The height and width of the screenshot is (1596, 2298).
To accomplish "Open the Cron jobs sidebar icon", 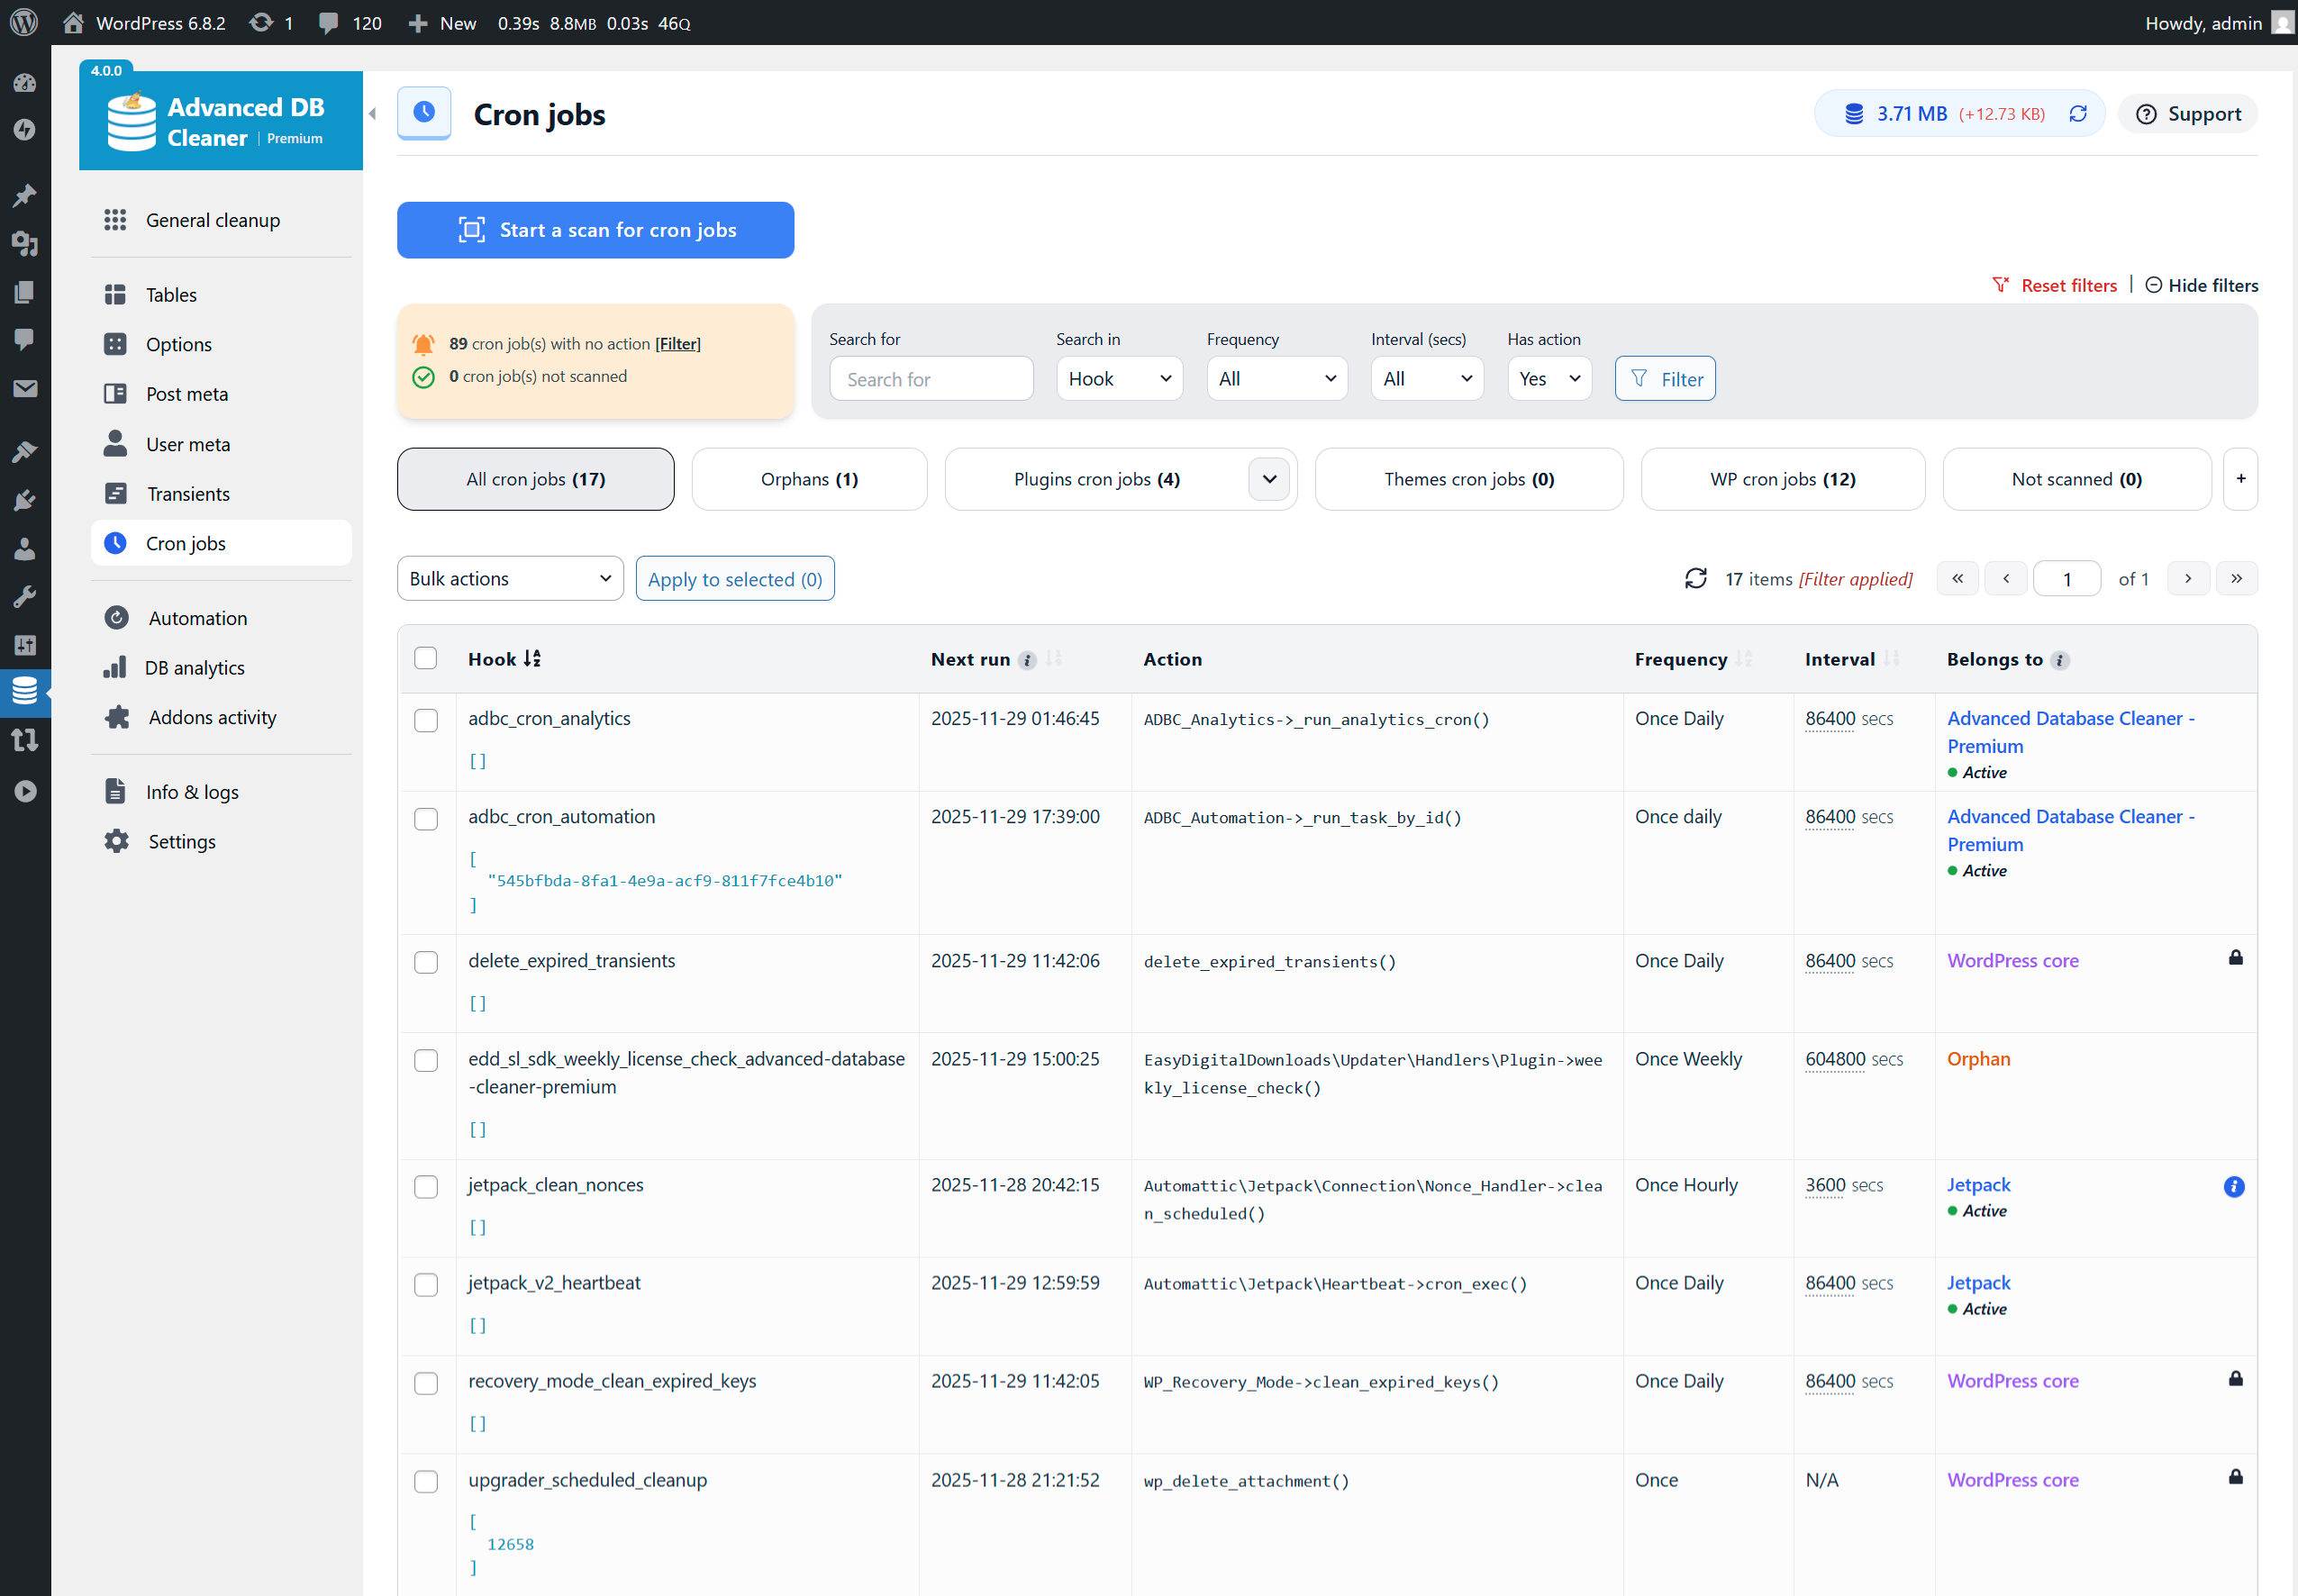I will (x=116, y=543).
